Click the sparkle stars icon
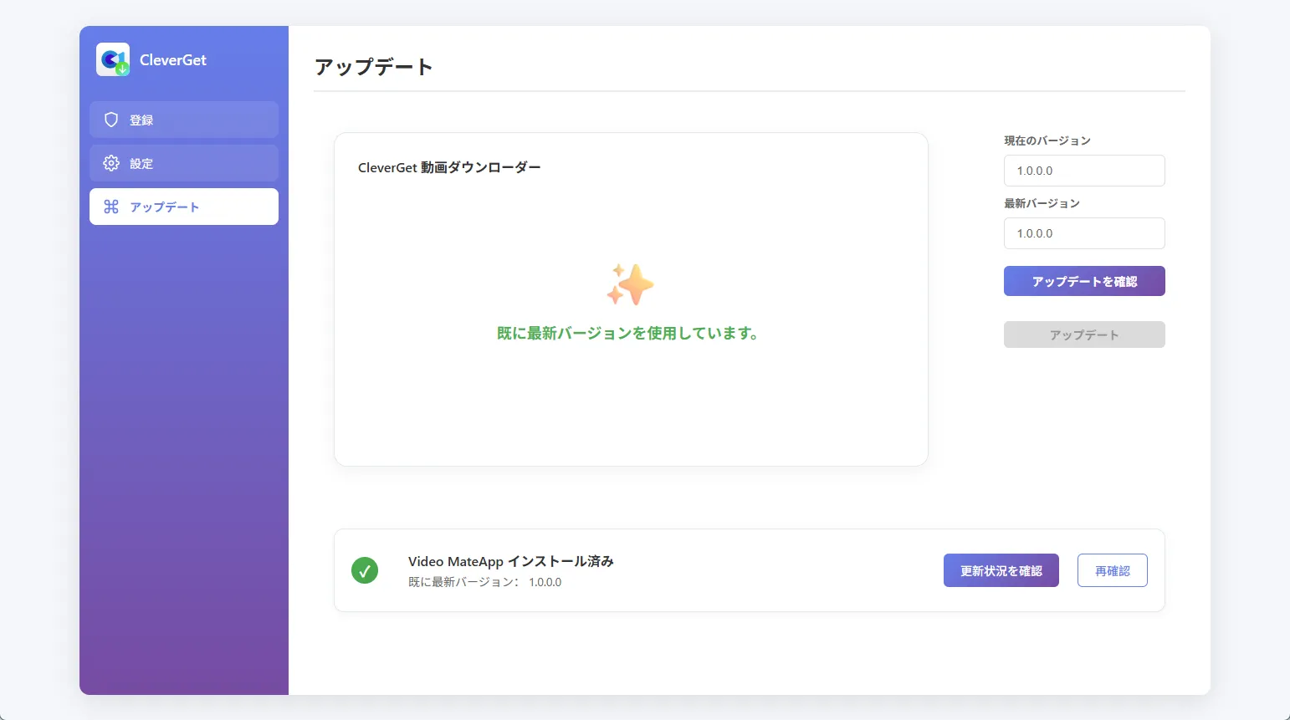The width and height of the screenshot is (1290, 720). pos(630,285)
